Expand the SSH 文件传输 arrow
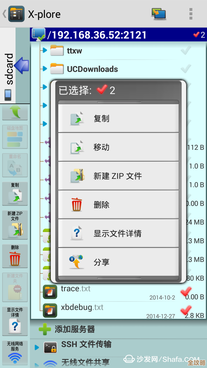 coord(37,348)
